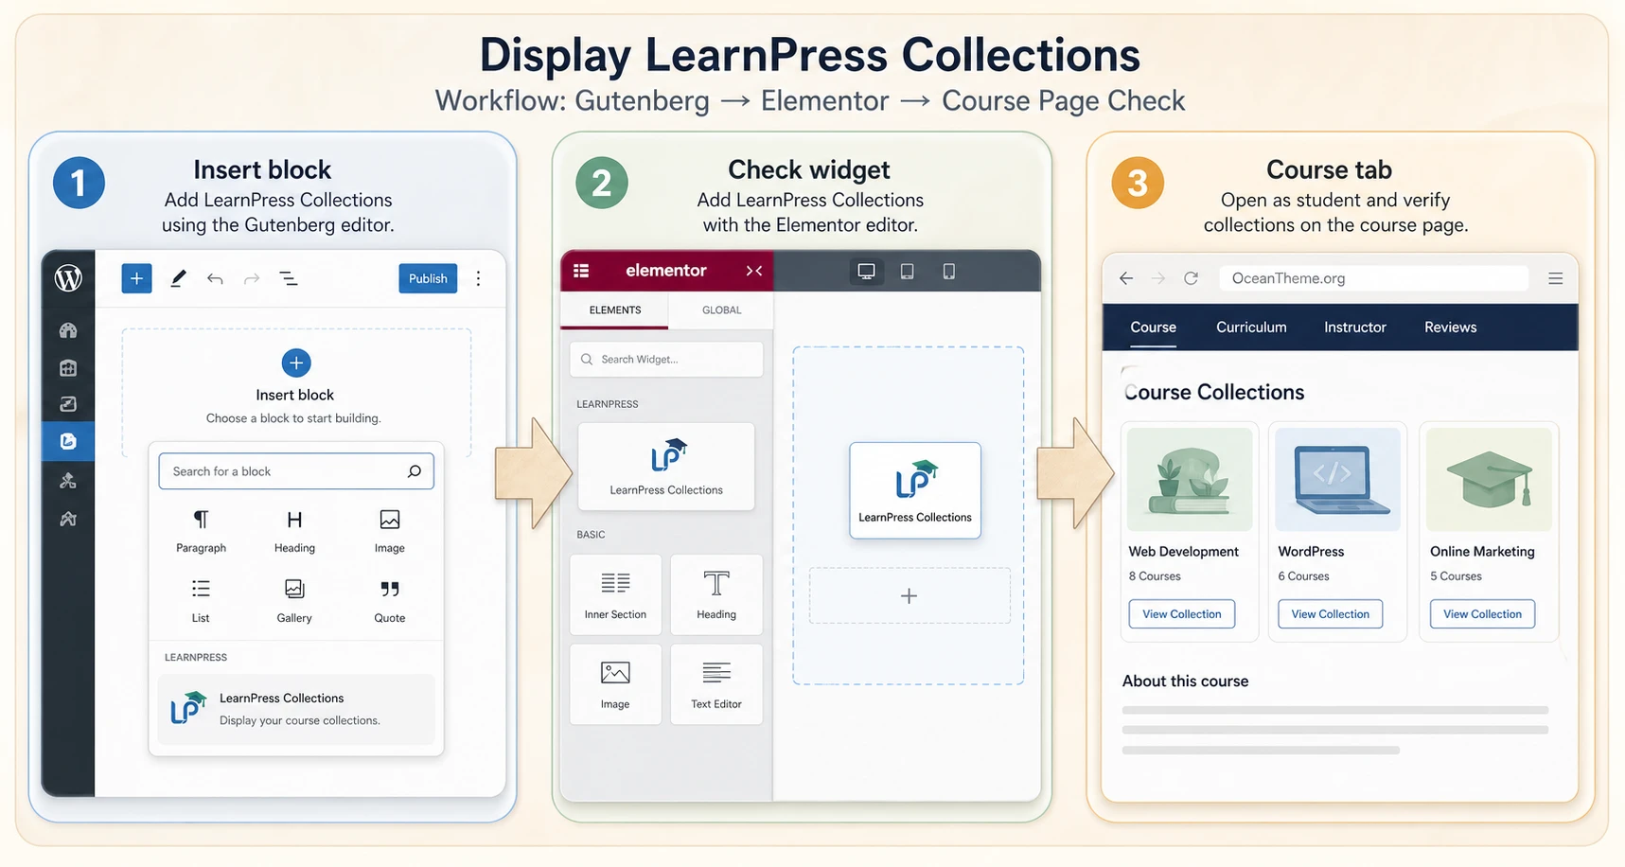The width and height of the screenshot is (1625, 867).
Task: View Collection for WordPress
Action: 1331,614
